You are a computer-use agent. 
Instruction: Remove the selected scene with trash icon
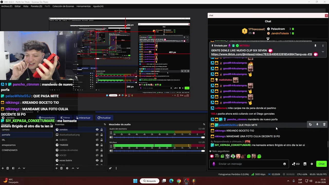(8, 168)
